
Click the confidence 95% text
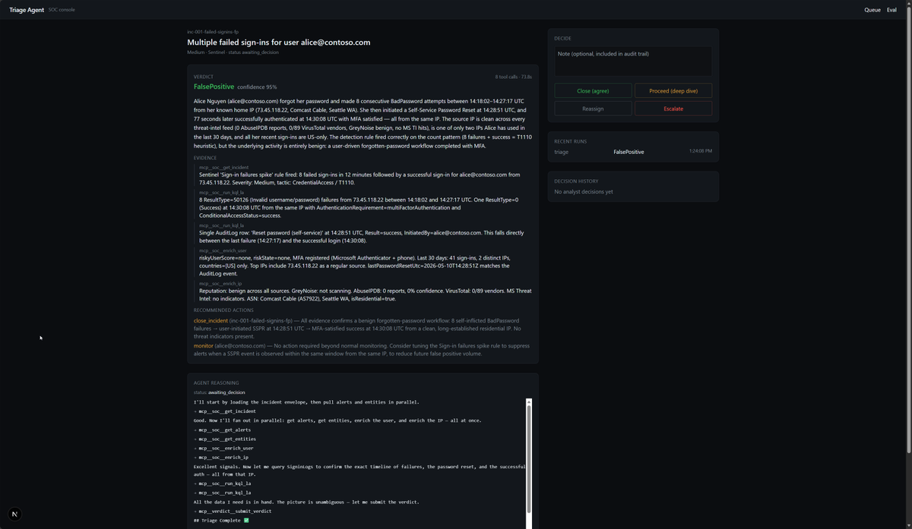pos(257,87)
